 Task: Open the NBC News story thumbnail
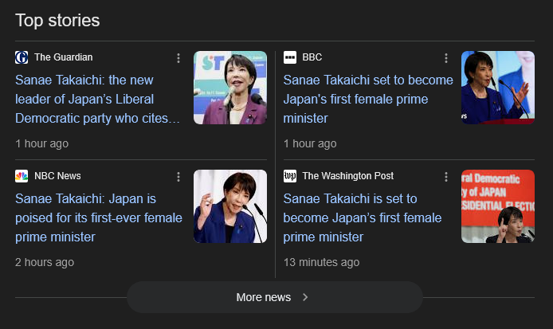(230, 206)
